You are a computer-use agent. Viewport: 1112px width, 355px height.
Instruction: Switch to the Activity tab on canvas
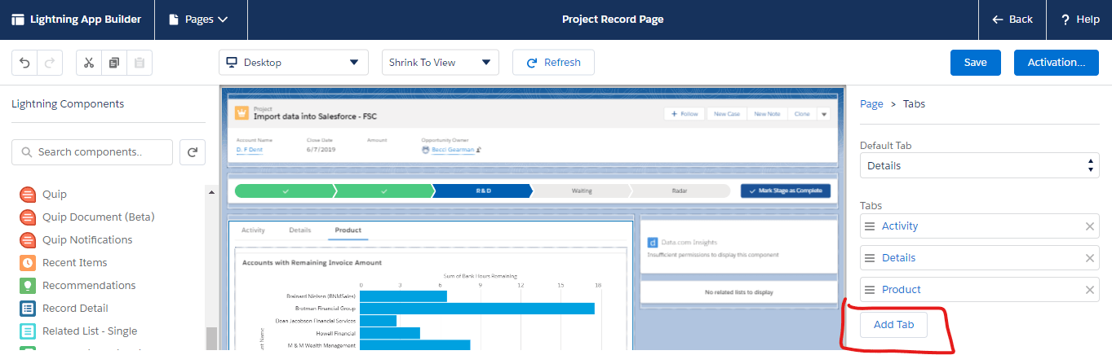click(x=253, y=230)
